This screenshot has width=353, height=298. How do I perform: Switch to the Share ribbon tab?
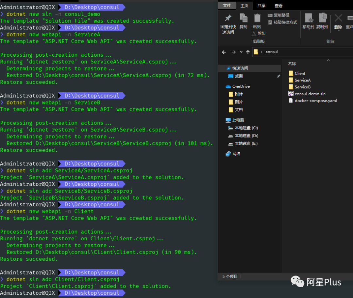click(x=261, y=6)
